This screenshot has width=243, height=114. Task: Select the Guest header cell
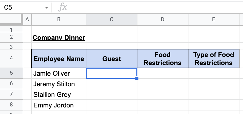tap(111, 59)
